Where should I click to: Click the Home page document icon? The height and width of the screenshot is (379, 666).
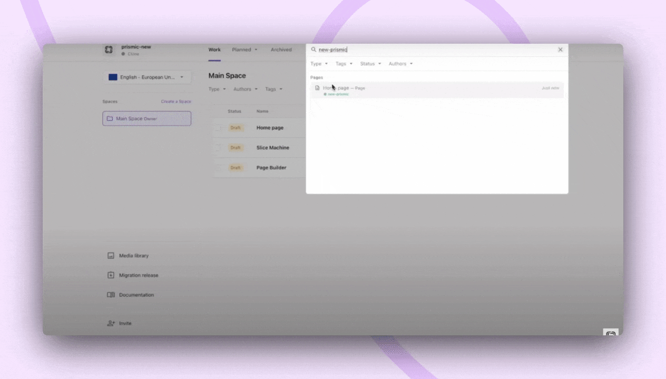pyautogui.click(x=318, y=88)
